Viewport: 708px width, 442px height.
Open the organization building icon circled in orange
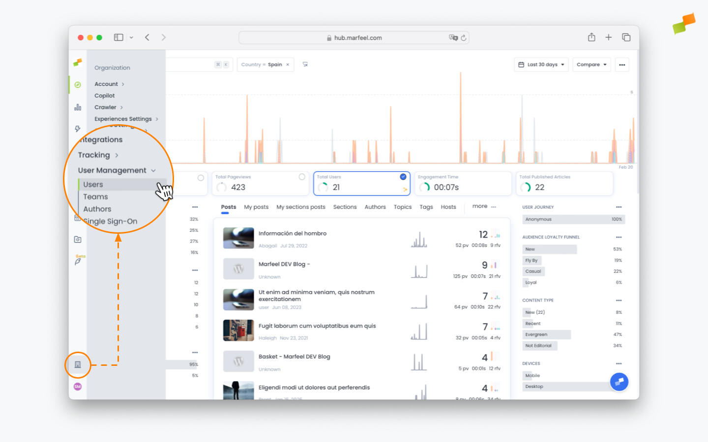tap(78, 365)
